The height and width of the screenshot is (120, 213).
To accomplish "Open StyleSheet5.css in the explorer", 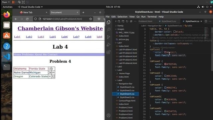I will (x=127, y=97).
